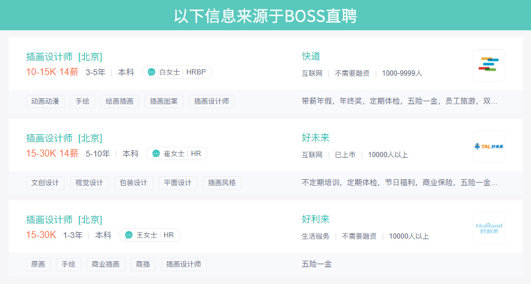The height and width of the screenshot is (284, 531).
Task: Click chat bubble icon next to 白女士
Action: pyautogui.click(x=151, y=72)
